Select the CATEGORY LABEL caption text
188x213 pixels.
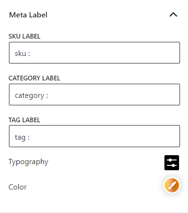coord(34,78)
